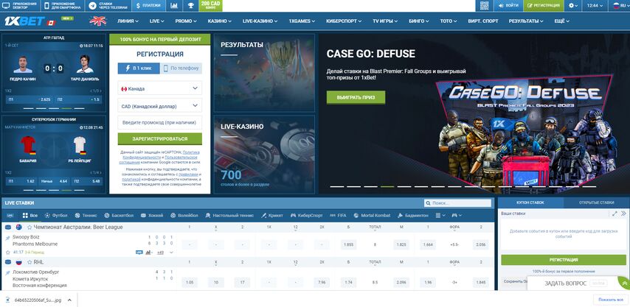The width and height of the screenshot is (630, 307).
Task: Open the settings gear dropdown
Action: pyautogui.click(x=573, y=6)
